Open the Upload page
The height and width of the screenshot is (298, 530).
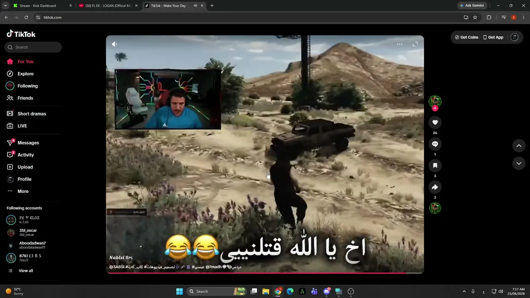pyautogui.click(x=25, y=167)
